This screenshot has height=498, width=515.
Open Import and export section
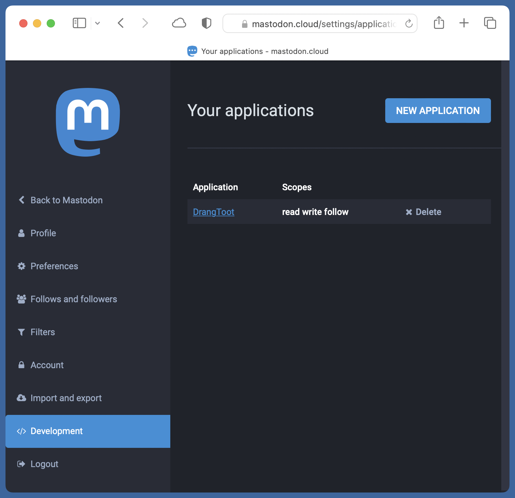coord(88,398)
